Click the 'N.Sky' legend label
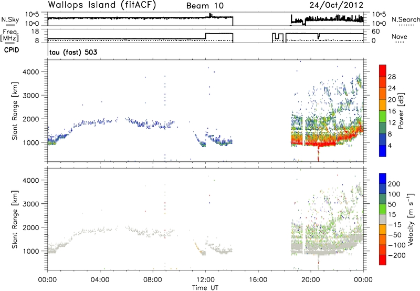This screenshot has height=291, width=420. tap(10, 19)
